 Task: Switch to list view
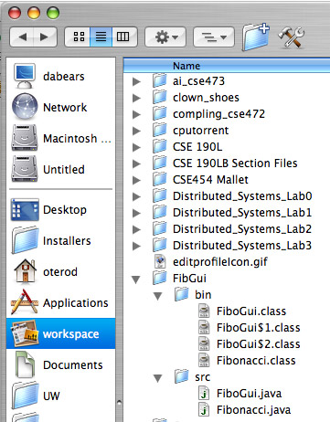coord(101,37)
